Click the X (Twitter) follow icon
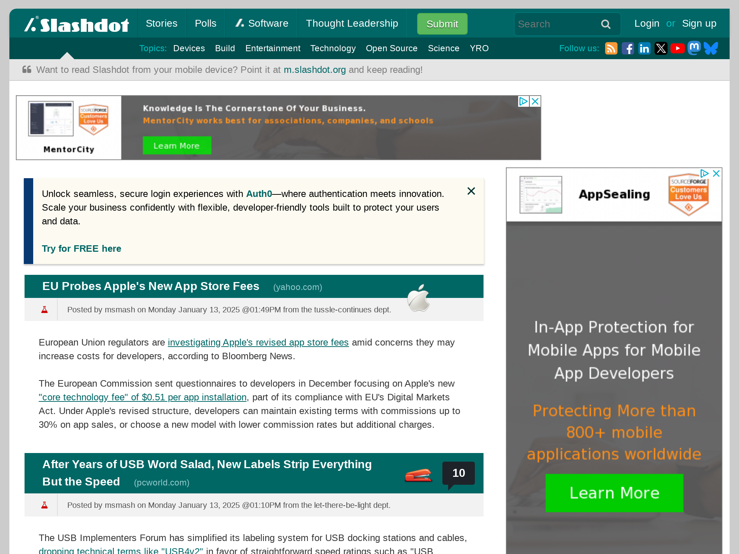This screenshot has height=554, width=739. (x=661, y=48)
